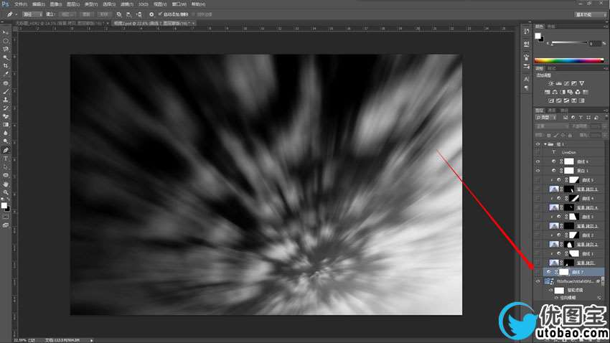The width and height of the screenshot is (610, 343).
Task: Hide the 曲线 6 layer
Action: tap(538, 161)
